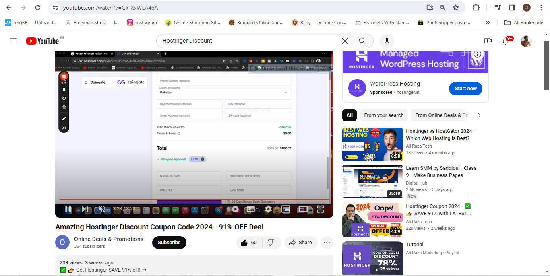Screen dimensions: 550x276
Task: Open the Chrome profile J avatar
Action: (x=527, y=8)
